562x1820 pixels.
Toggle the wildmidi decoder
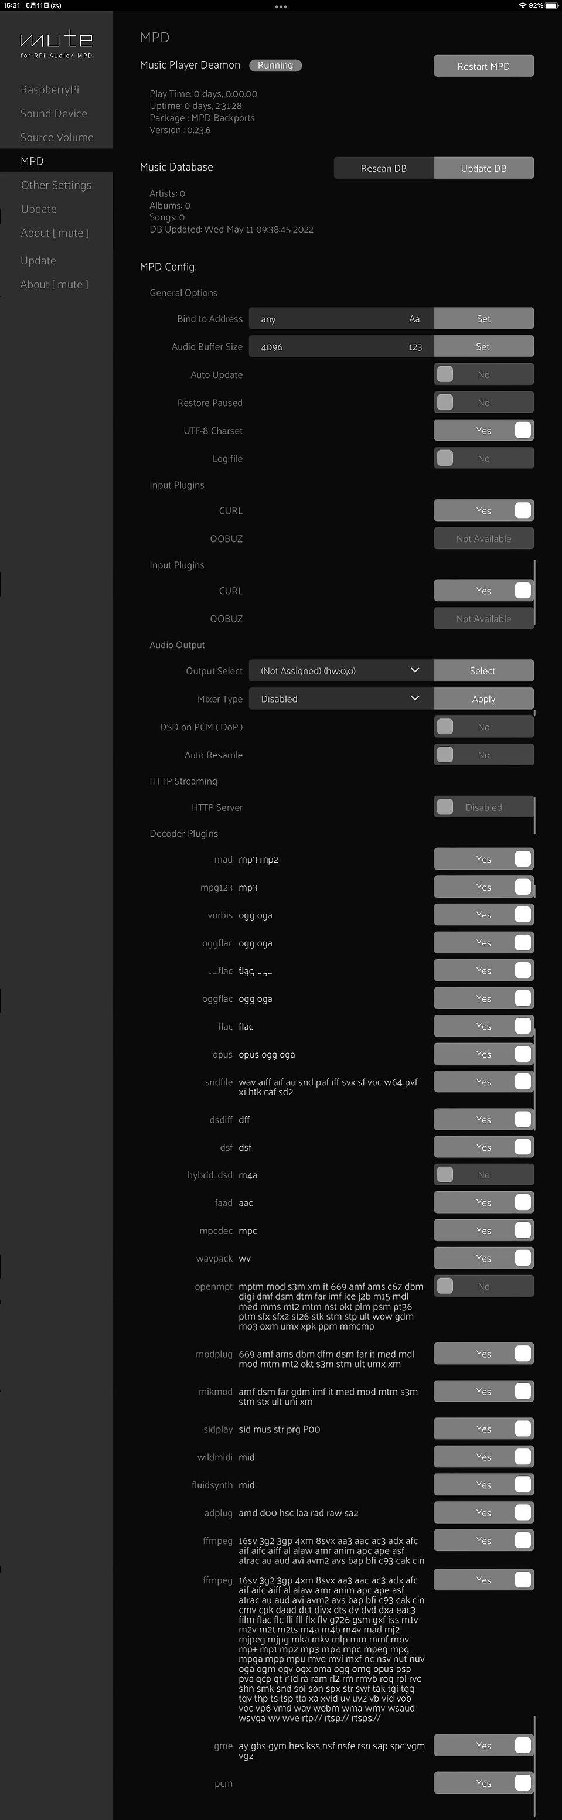[x=483, y=1457]
